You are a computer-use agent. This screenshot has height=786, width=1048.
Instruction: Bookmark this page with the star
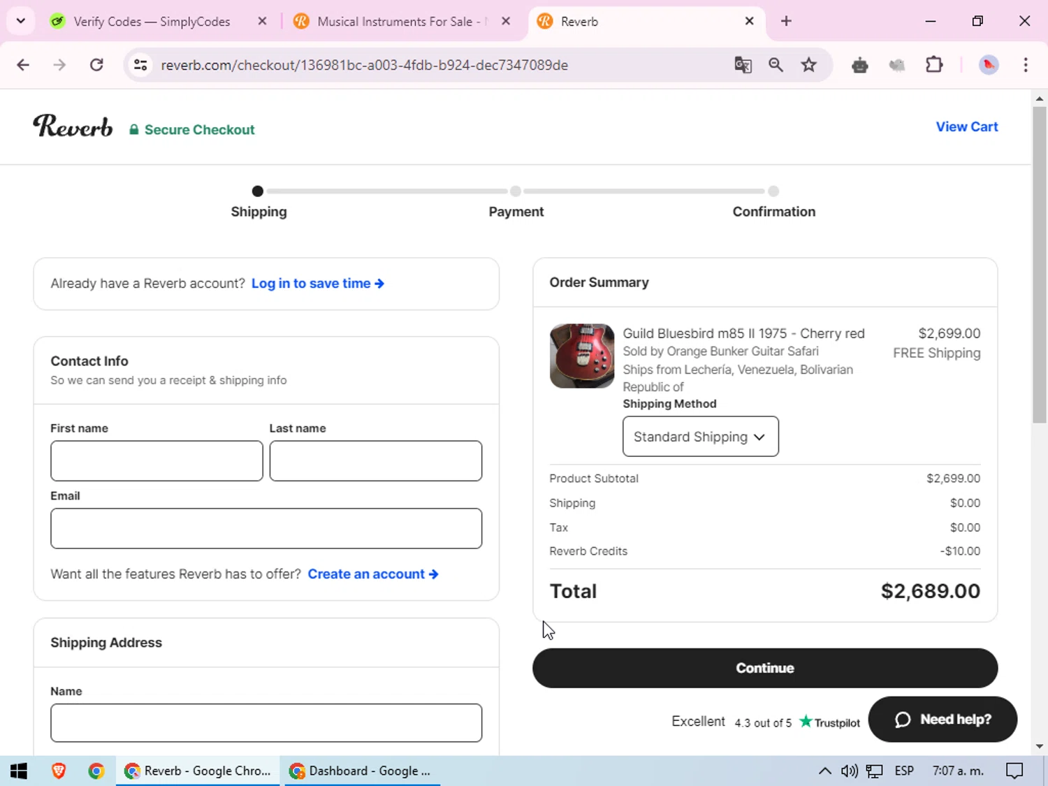coord(809,65)
